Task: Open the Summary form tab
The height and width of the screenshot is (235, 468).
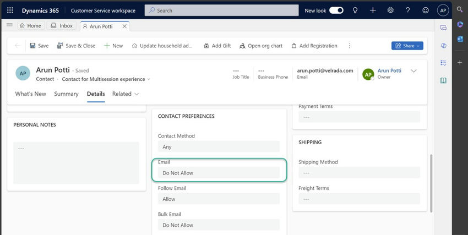Action: point(66,94)
